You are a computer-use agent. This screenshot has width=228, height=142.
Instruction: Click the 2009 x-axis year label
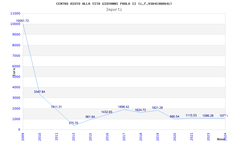coord(23,137)
